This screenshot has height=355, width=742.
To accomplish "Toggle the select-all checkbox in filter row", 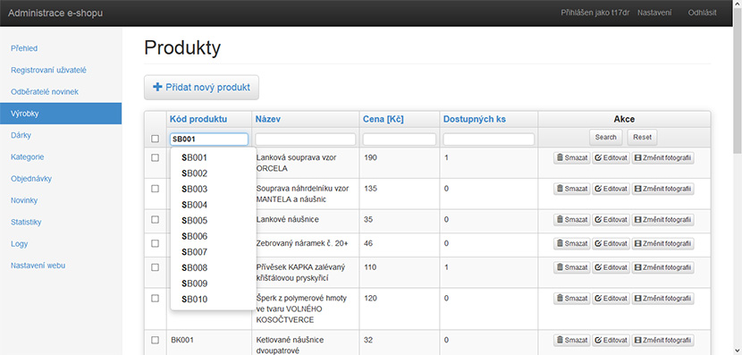I will 155,139.
